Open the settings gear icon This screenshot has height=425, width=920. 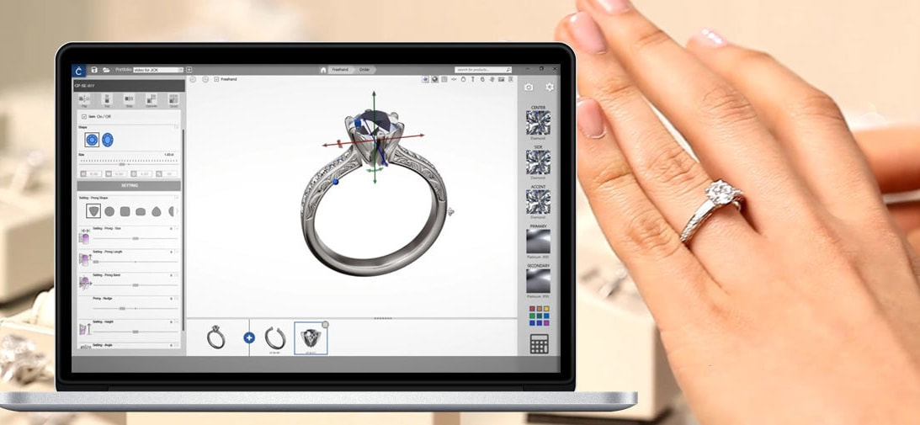pos(550,88)
